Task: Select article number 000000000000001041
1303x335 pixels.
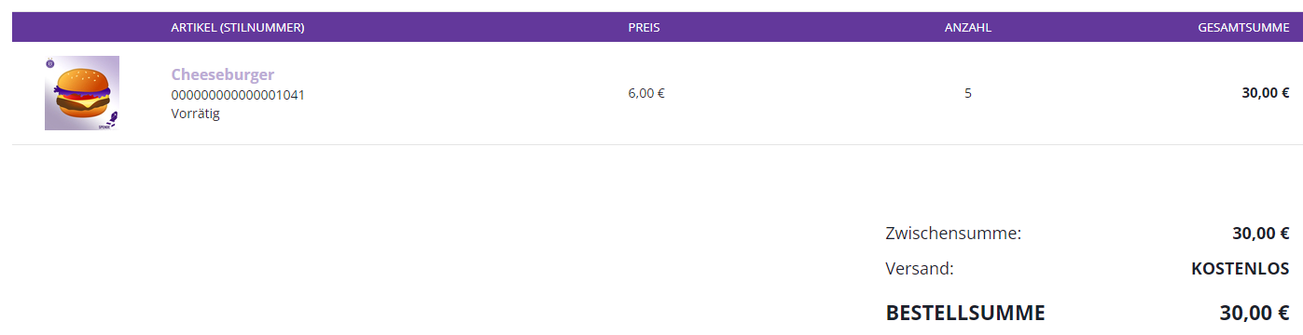Action: tap(238, 95)
